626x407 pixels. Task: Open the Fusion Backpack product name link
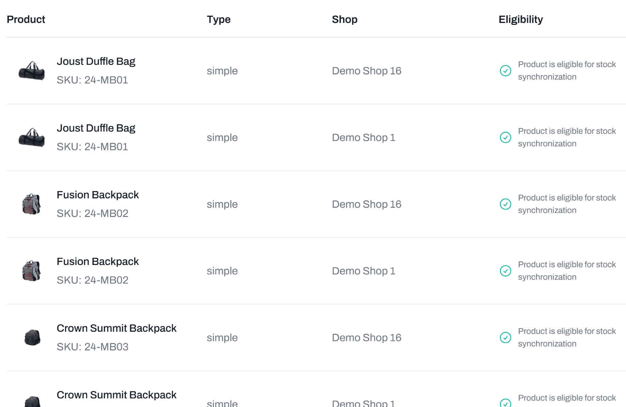tap(98, 195)
